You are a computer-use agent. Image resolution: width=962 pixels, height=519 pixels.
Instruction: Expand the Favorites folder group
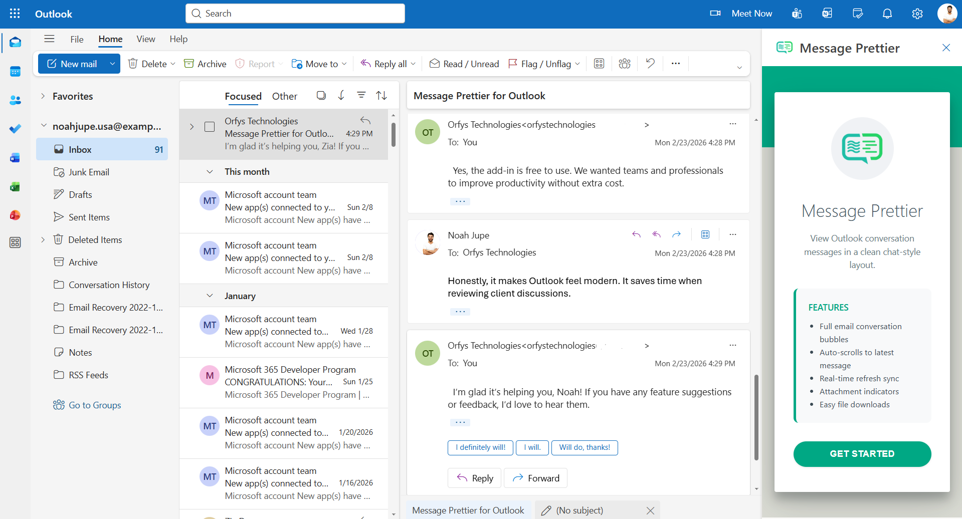(x=43, y=96)
